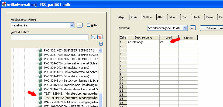Image resolution: width=223 pixels, height=107 pixels.
Task: Select the Freie ... tab
Action: (149, 17)
